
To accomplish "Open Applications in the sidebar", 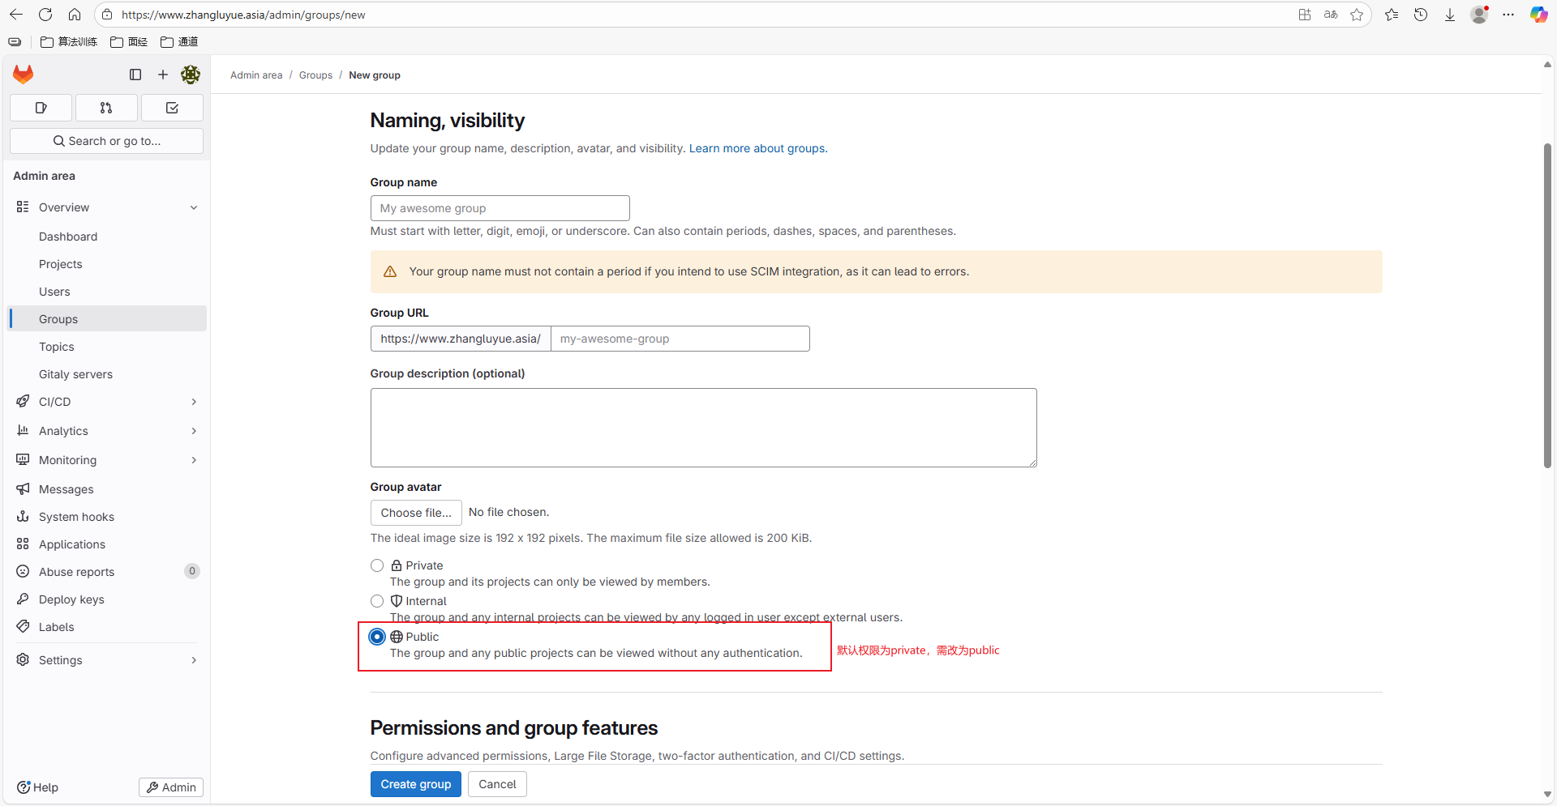I will (106, 544).
